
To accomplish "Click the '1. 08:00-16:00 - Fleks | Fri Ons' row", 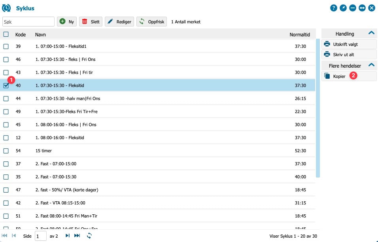I will click(158, 125).
